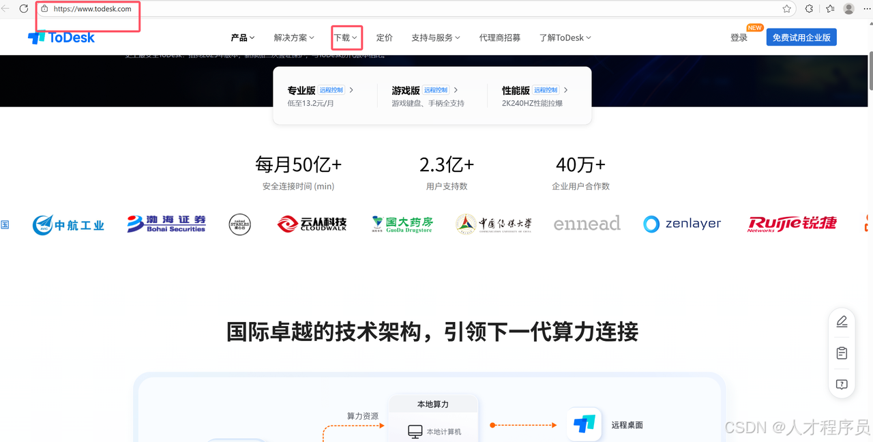
Task: Click the browser refresh icon
Action: point(23,9)
